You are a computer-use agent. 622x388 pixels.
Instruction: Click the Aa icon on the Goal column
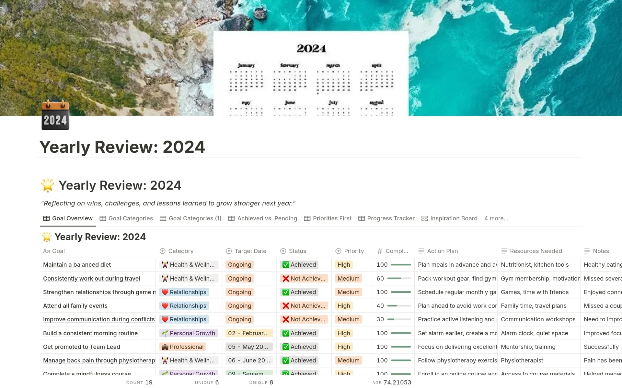pyautogui.click(x=46, y=251)
